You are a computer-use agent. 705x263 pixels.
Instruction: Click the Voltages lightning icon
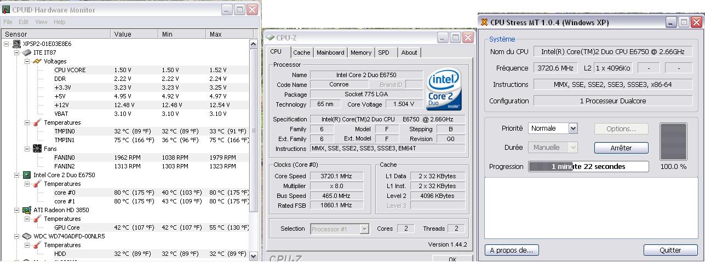click(x=37, y=61)
